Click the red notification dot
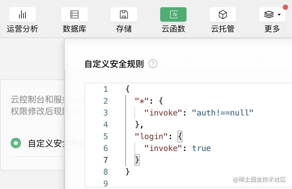 [x=285, y=6]
